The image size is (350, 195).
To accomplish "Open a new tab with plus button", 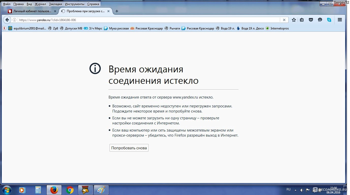I will 117,11.
